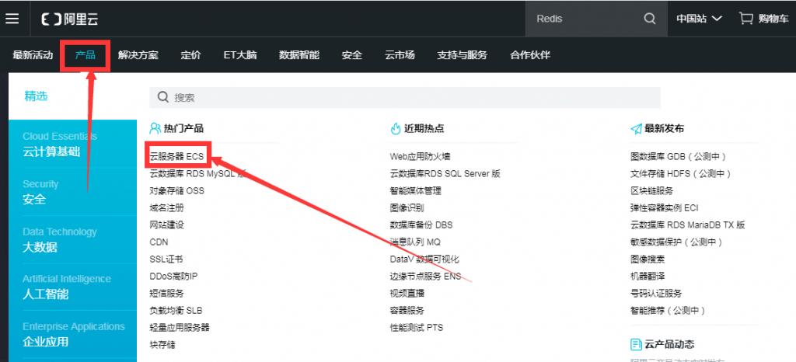Click the Aliyun logo
The height and width of the screenshot is (362, 796).
[x=69, y=19]
